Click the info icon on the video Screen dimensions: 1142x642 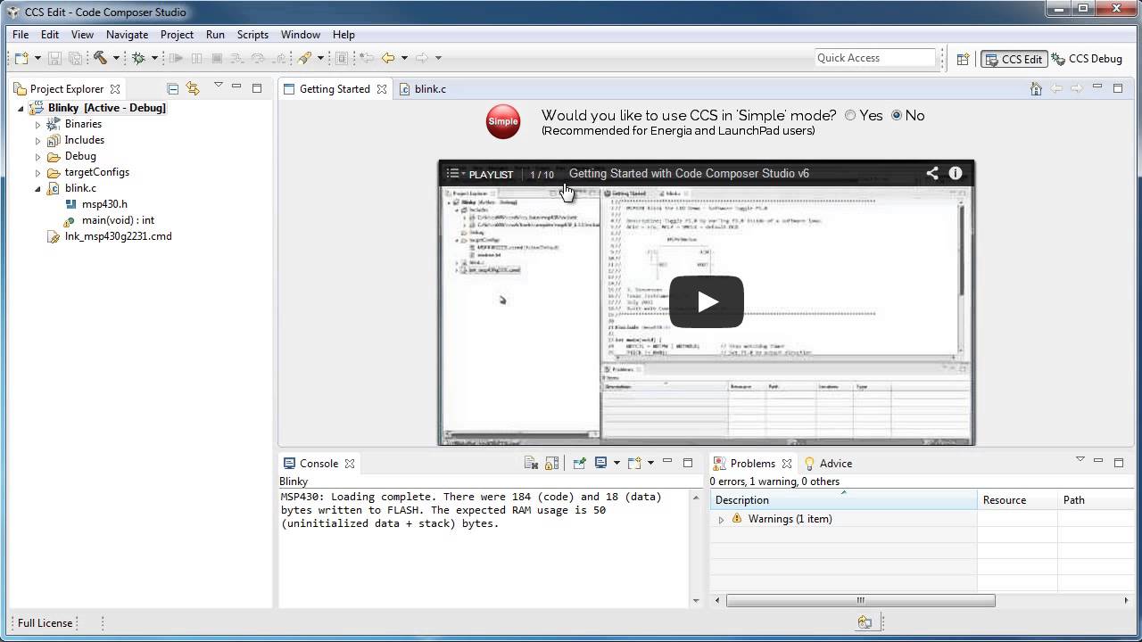coord(955,173)
